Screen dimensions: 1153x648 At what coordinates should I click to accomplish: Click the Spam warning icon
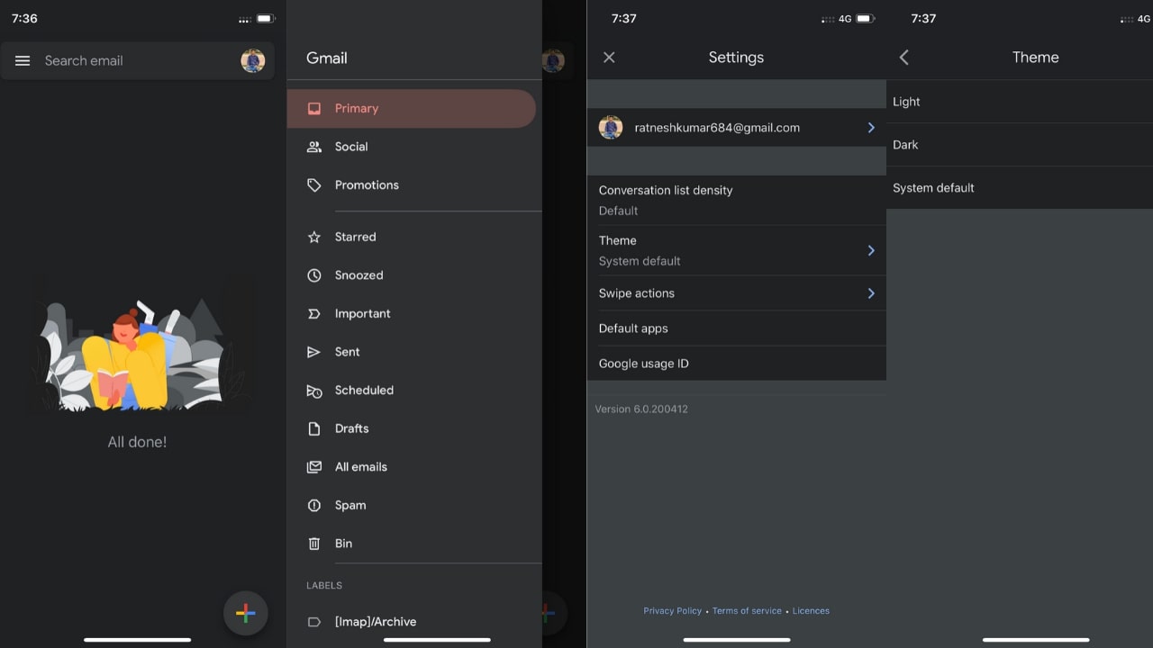click(314, 505)
